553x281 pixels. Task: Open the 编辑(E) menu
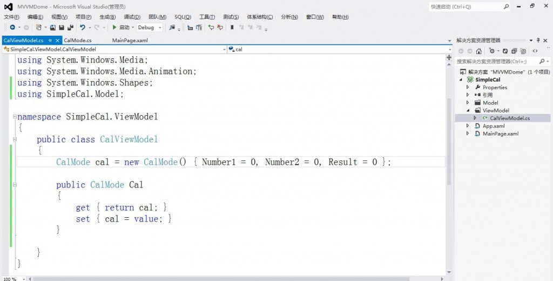point(35,17)
